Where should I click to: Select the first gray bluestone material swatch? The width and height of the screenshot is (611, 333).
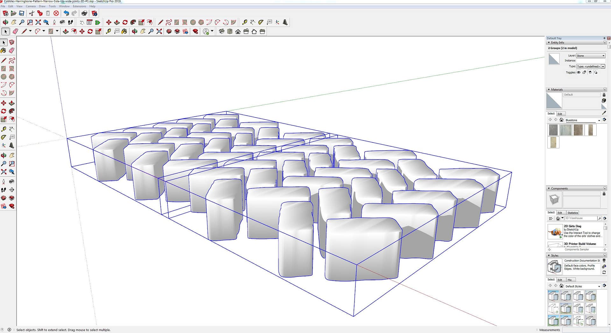tap(553, 130)
